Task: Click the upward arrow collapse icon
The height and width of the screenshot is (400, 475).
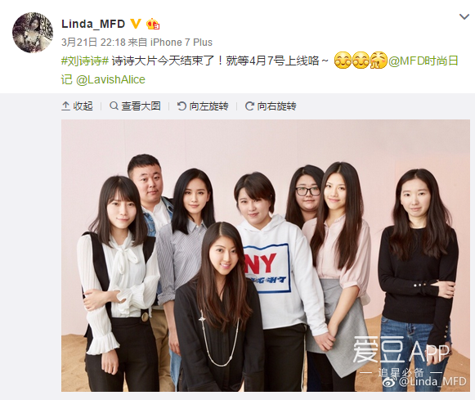Action: coord(65,106)
